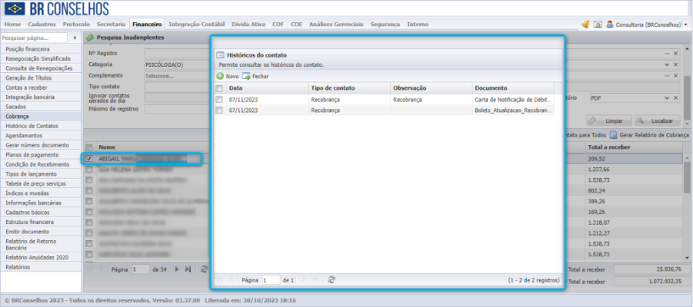The height and width of the screenshot is (307, 693).
Task: Click the BR Conselhos logo
Action: click(x=57, y=8)
